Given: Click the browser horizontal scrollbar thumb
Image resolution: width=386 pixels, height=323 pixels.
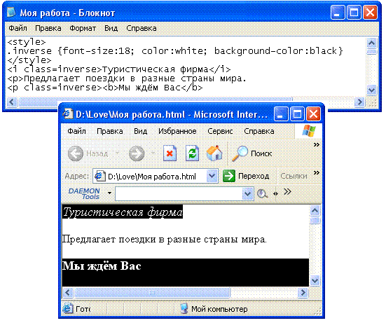Looking at the screenshot, I should 152,292.
